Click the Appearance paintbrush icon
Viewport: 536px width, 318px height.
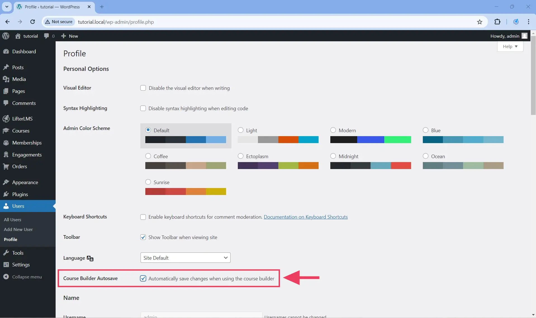[6, 182]
